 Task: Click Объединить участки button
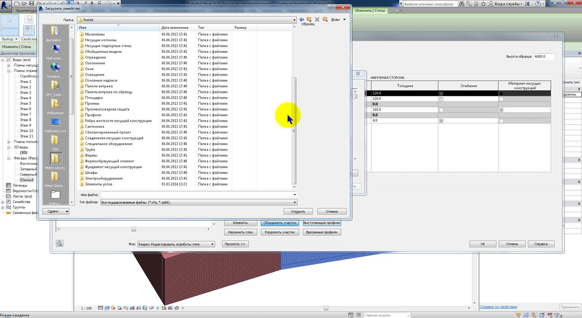pos(280,223)
